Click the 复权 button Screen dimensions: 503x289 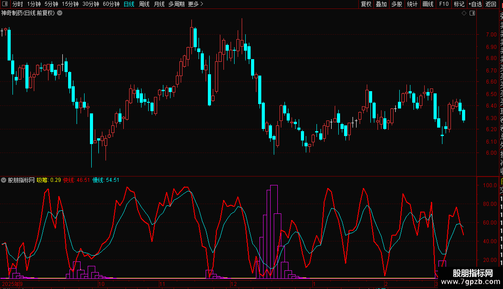tap(366, 4)
